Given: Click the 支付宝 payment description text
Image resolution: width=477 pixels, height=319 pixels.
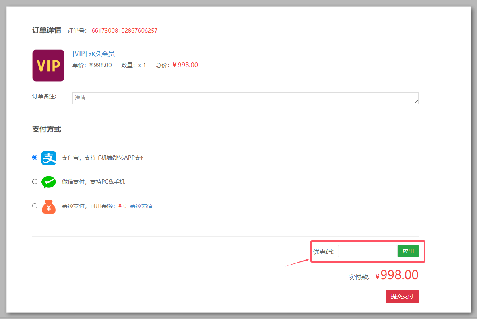Looking at the screenshot, I should pos(104,158).
